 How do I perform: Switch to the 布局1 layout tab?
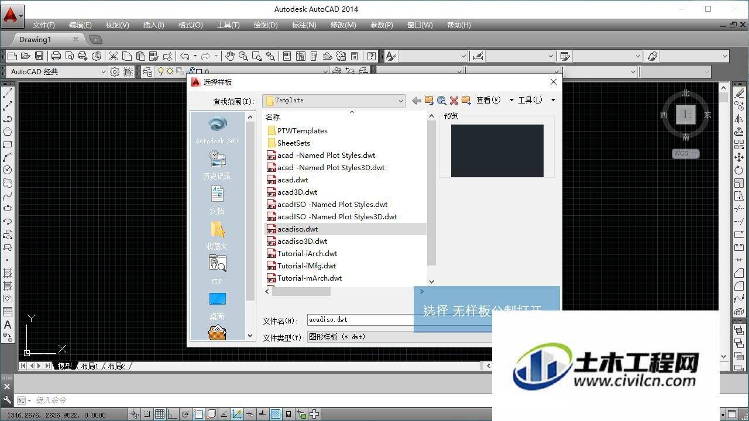(90, 366)
